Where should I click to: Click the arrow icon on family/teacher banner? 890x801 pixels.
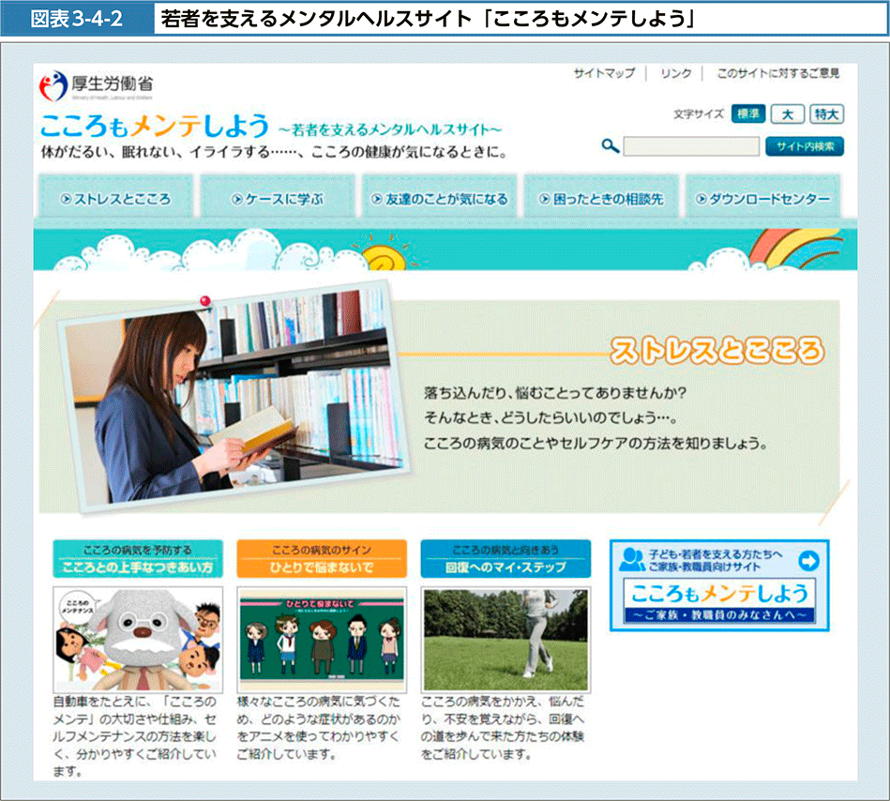(807, 561)
